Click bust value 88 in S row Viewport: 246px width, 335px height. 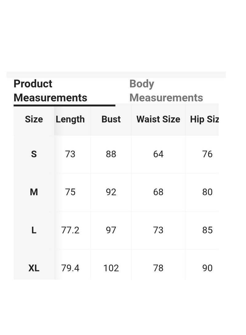pyautogui.click(x=111, y=154)
